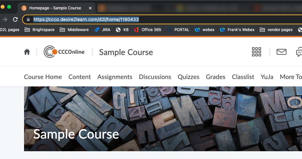Open the D2L pages bookmark folder
Viewport: 302px width, 159px height.
(x=10, y=30)
